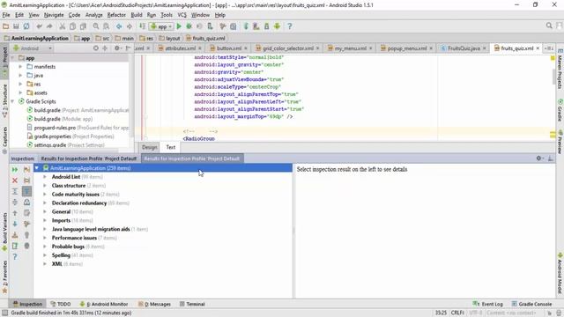Collapse the Gradle Scripts node

pos(12,101)
